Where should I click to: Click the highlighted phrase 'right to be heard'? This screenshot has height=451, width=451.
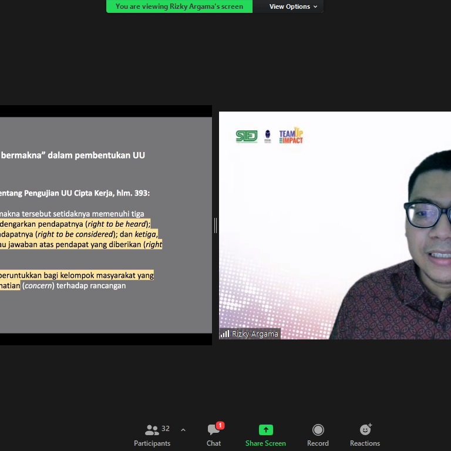point(117,224)
